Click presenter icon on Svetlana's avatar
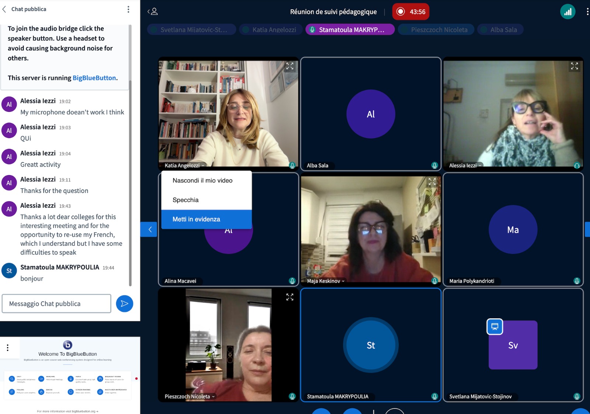The width and height of the screenshot is (590, 414). click(495, 326)
